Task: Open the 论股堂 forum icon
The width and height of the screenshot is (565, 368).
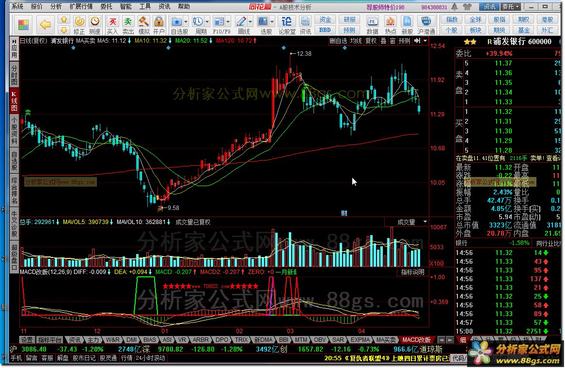Action: coord(287,25)
